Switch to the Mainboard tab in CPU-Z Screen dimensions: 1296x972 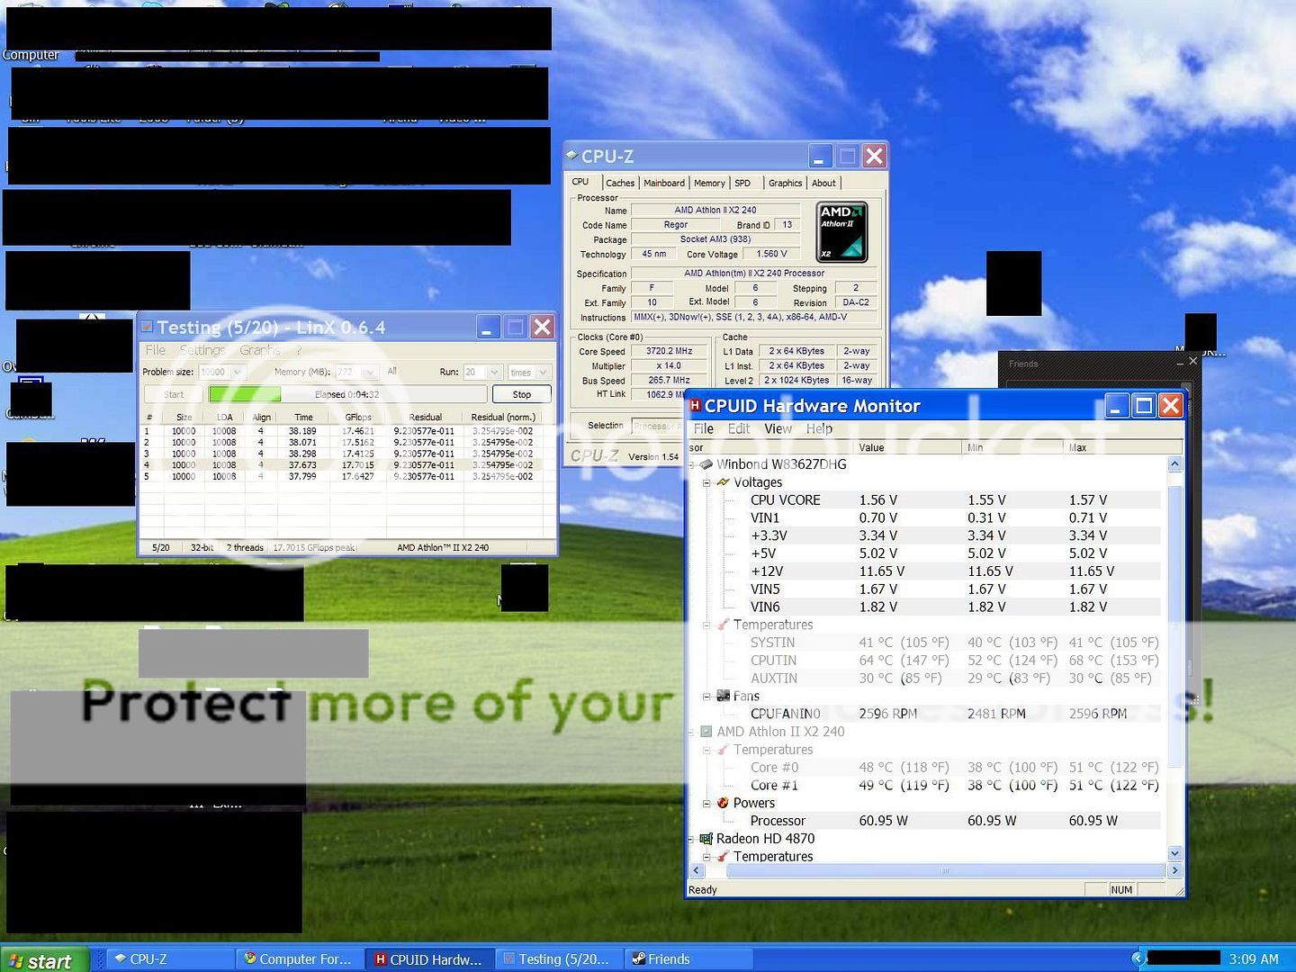click(x=664, y=183)
